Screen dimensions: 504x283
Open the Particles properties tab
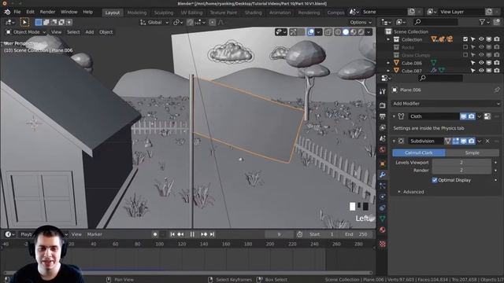coord(382,186)
